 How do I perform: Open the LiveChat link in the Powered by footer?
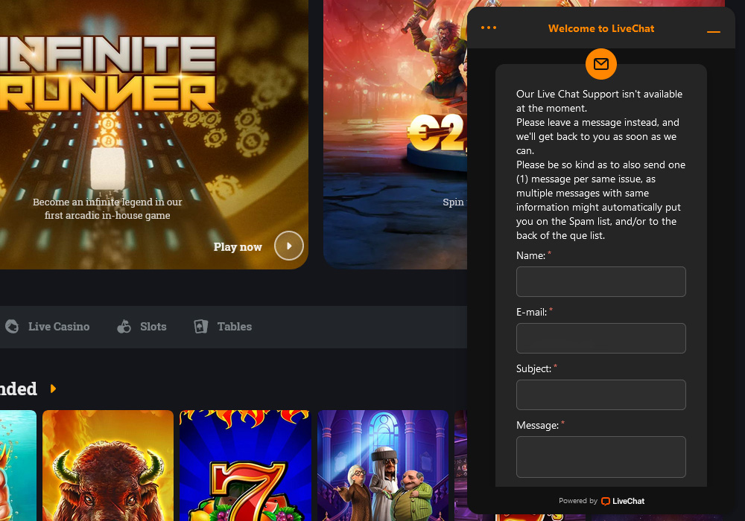pos(623,501)
